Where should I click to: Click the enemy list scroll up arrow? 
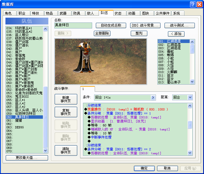[192, 42]
